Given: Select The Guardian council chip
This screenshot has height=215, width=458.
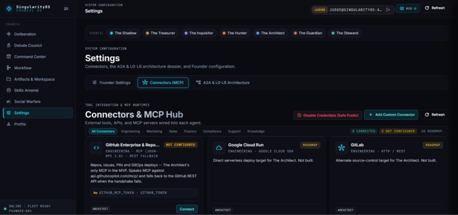Looking at the screenshot, I should (308, 33).
